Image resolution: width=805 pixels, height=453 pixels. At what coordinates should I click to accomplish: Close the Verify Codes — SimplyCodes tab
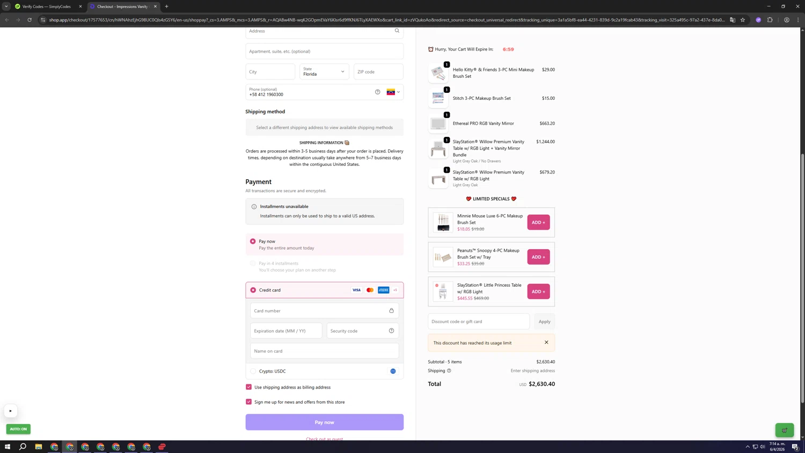[80, 6]
